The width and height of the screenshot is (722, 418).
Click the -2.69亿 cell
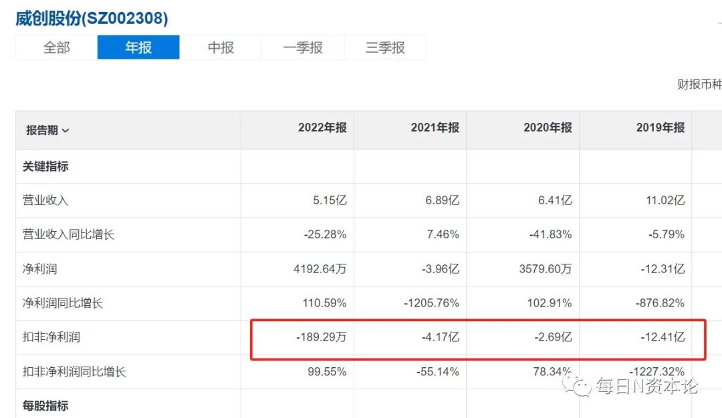point(554,337)
